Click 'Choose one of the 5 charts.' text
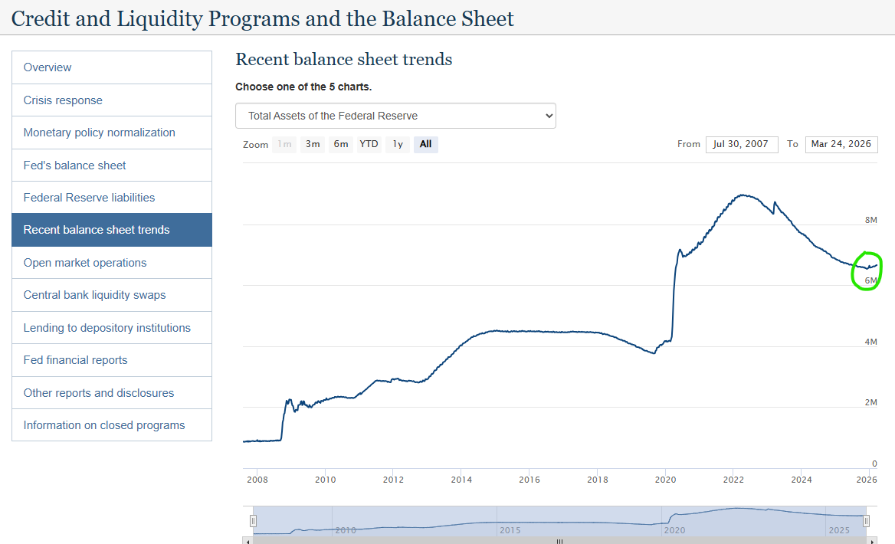 coord(303,87)
